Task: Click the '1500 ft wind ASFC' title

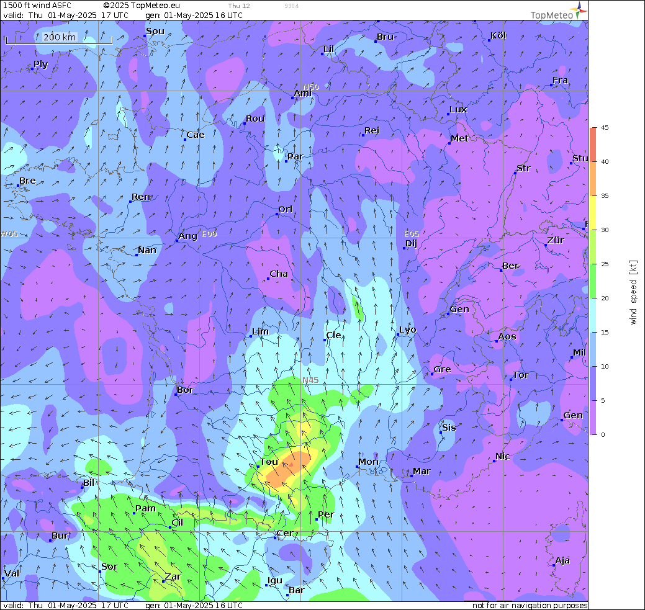Action: [37, 6]
